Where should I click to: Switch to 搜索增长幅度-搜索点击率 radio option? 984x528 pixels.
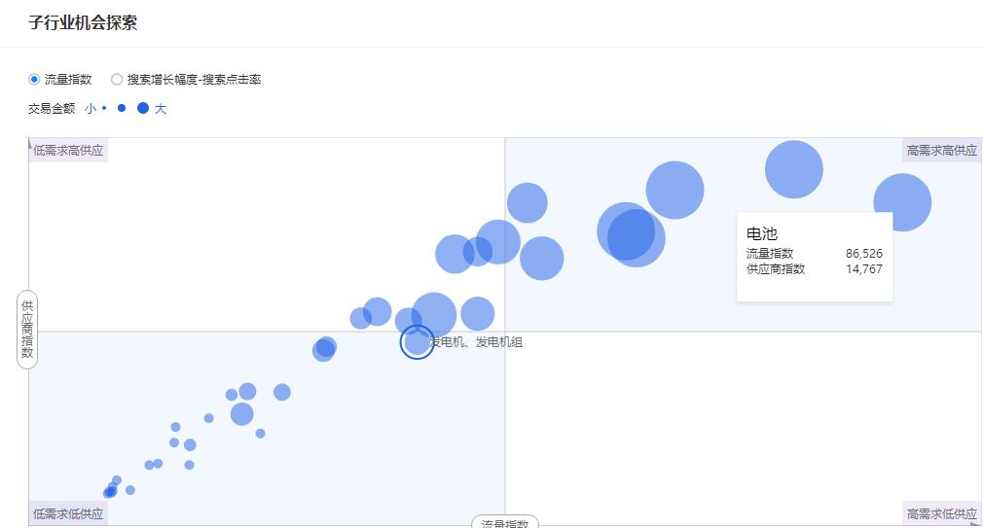click(117, 80)
